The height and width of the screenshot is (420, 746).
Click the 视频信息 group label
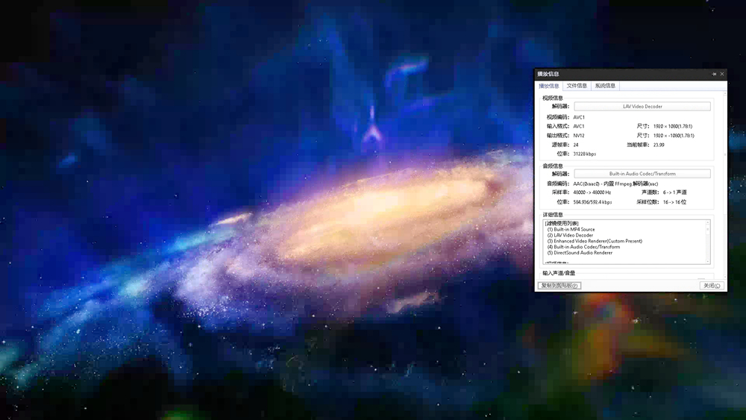pos(552,98)
